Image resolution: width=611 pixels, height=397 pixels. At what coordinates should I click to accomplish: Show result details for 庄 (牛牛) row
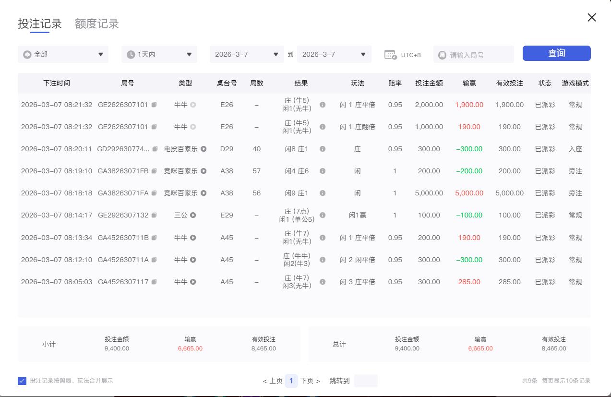click(323, 260)
